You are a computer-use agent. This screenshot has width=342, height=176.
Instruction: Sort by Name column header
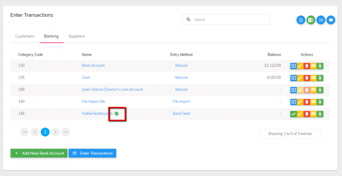[x=87, y=54]
